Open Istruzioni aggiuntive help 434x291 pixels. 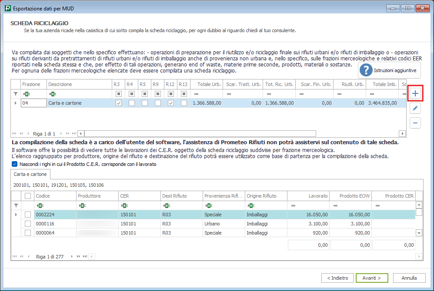pos(389,70)
